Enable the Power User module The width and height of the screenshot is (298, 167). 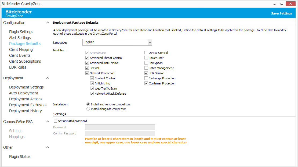coord(146,58)
